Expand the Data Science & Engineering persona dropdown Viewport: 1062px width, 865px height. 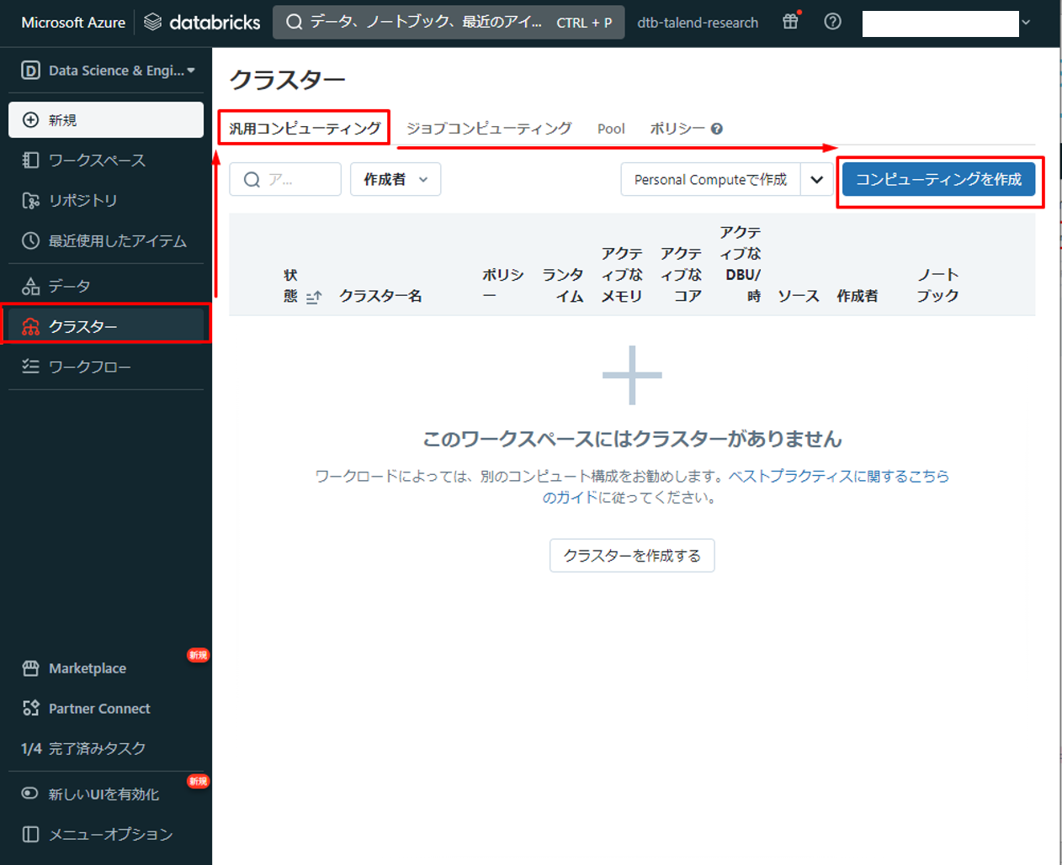point(108,71)
